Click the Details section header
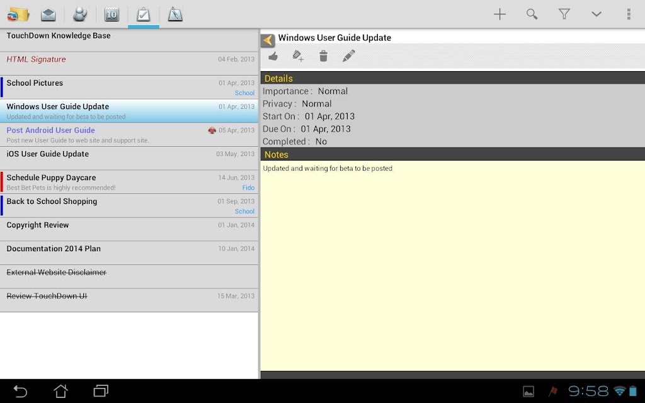 (452, 78)
